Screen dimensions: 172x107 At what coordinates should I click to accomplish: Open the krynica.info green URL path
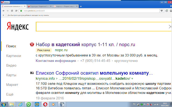click(83, 78)
